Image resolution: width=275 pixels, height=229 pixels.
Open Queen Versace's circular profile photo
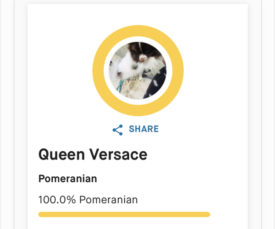pyautogui.click(x=138, y=71)
